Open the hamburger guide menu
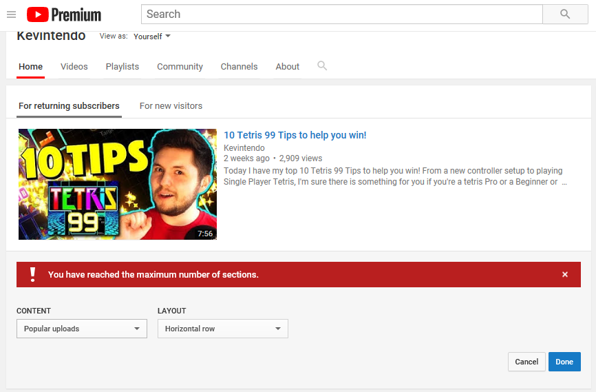Screen dimensions: 596x392 [12, 14]
